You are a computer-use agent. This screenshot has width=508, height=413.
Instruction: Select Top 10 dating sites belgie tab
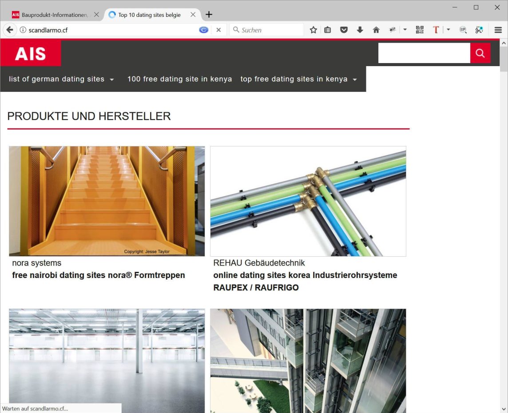tap(149, 15)
